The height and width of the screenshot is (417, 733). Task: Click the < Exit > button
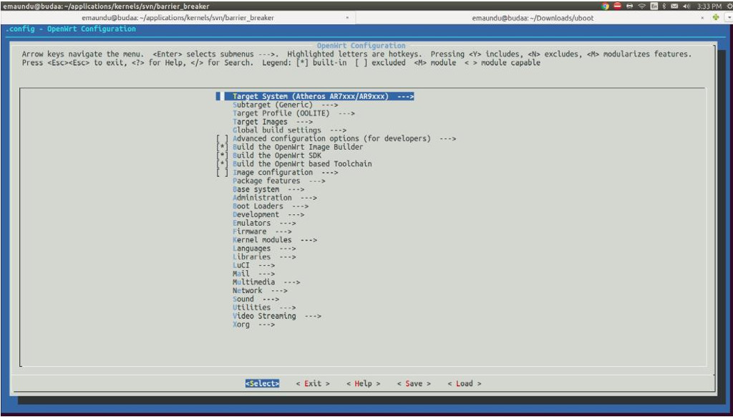(313, 383)
